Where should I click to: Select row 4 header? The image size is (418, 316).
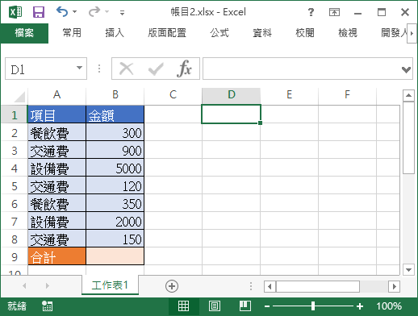15,168
